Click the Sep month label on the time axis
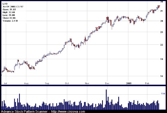 point(47,83)
